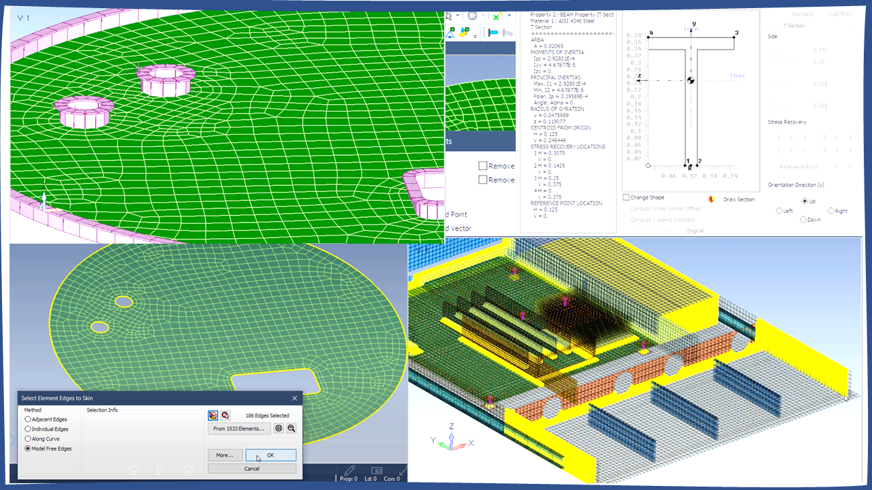
Task: Click the globe icon beside From 1533 Elements
Action: 279,428
